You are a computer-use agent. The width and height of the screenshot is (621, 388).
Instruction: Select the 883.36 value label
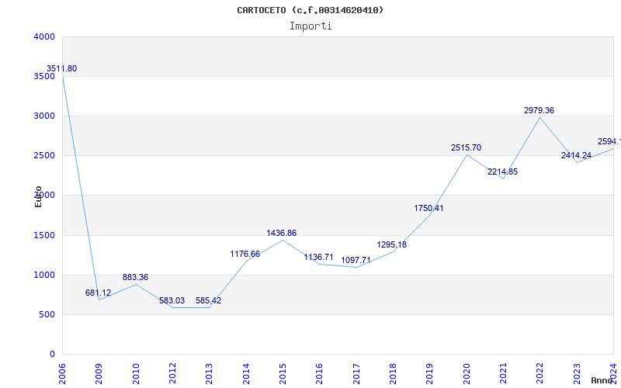click(136, 278)
